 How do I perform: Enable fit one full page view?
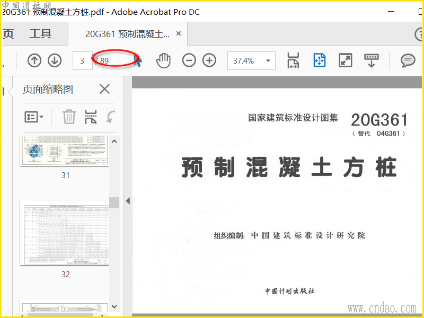320,60
